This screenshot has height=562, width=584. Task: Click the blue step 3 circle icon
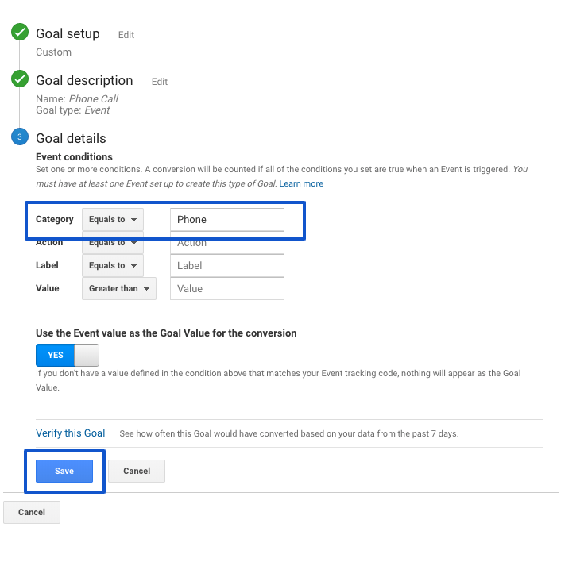[x=20, y=137]
